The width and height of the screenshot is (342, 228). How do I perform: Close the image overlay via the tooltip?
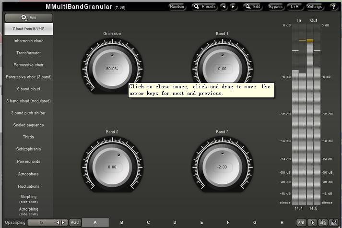[201, 90]
